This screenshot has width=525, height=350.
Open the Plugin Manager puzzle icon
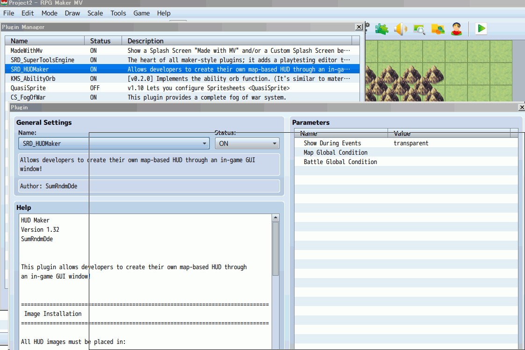pyautogui.click(x=381, y=29)
